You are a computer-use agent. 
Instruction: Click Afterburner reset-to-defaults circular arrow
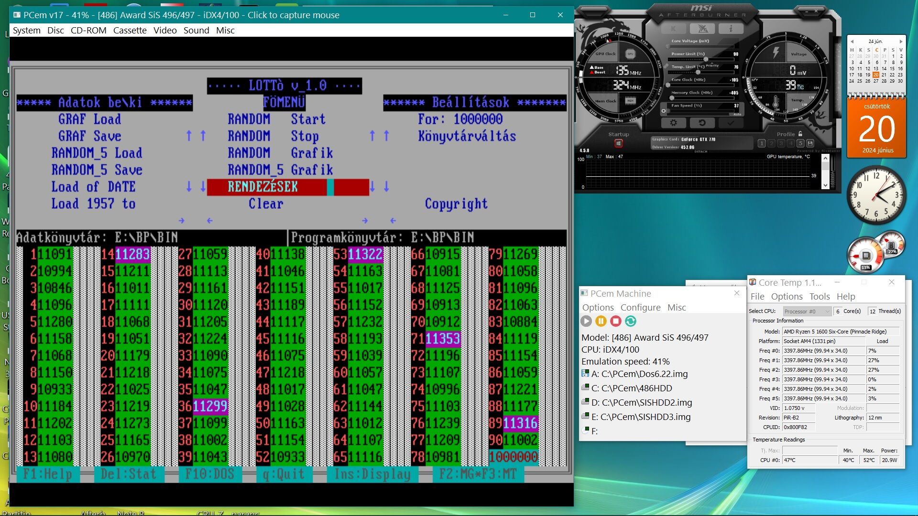coord(702,123)
